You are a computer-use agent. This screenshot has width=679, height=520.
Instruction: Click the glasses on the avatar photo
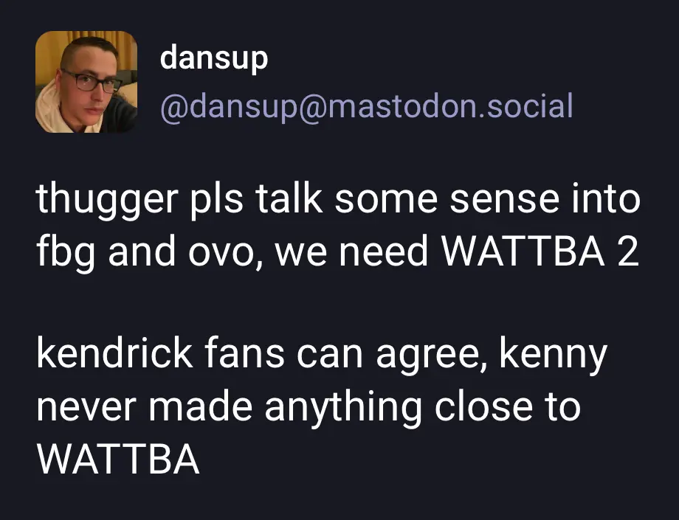[92, 81]
